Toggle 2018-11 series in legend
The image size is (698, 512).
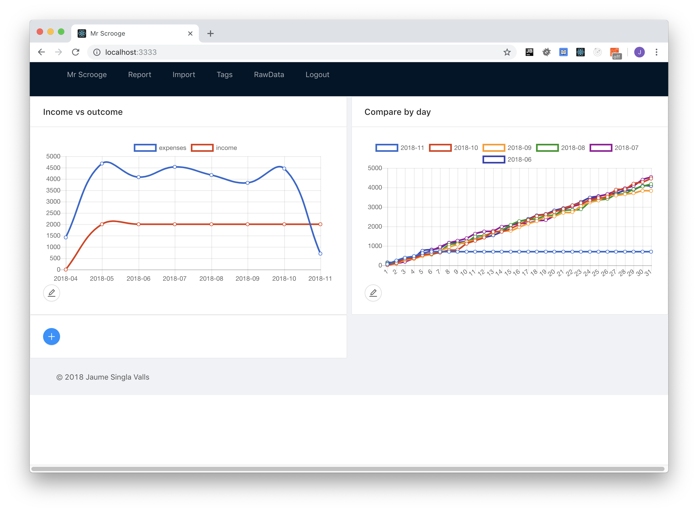(400, 148)
